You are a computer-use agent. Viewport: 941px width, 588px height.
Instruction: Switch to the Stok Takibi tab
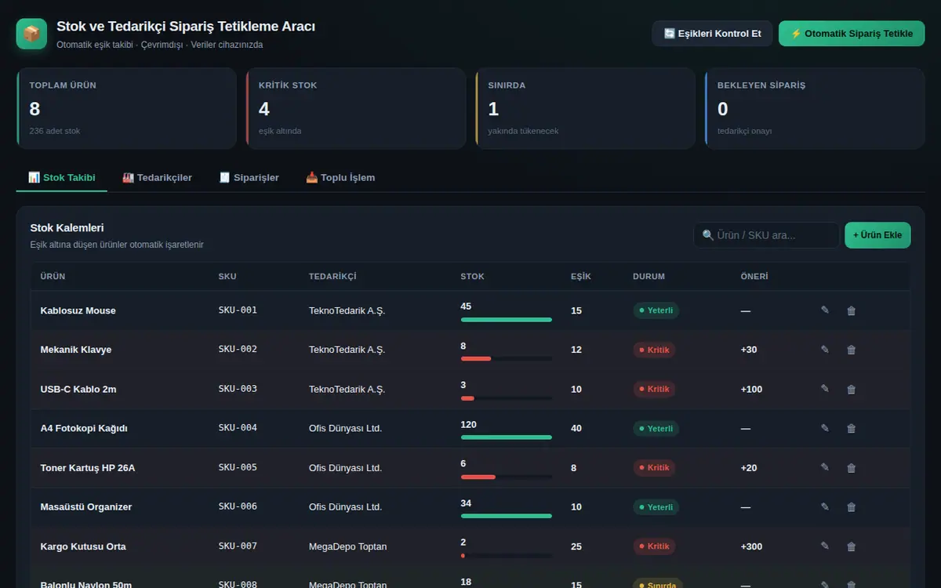[x=62, y=178]
